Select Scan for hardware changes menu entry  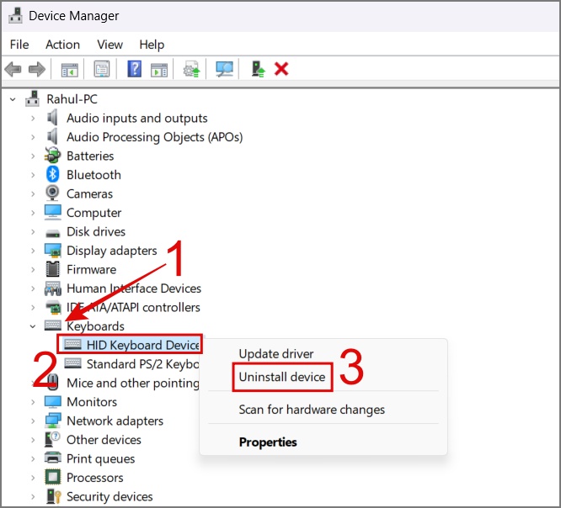click(312, 410)
